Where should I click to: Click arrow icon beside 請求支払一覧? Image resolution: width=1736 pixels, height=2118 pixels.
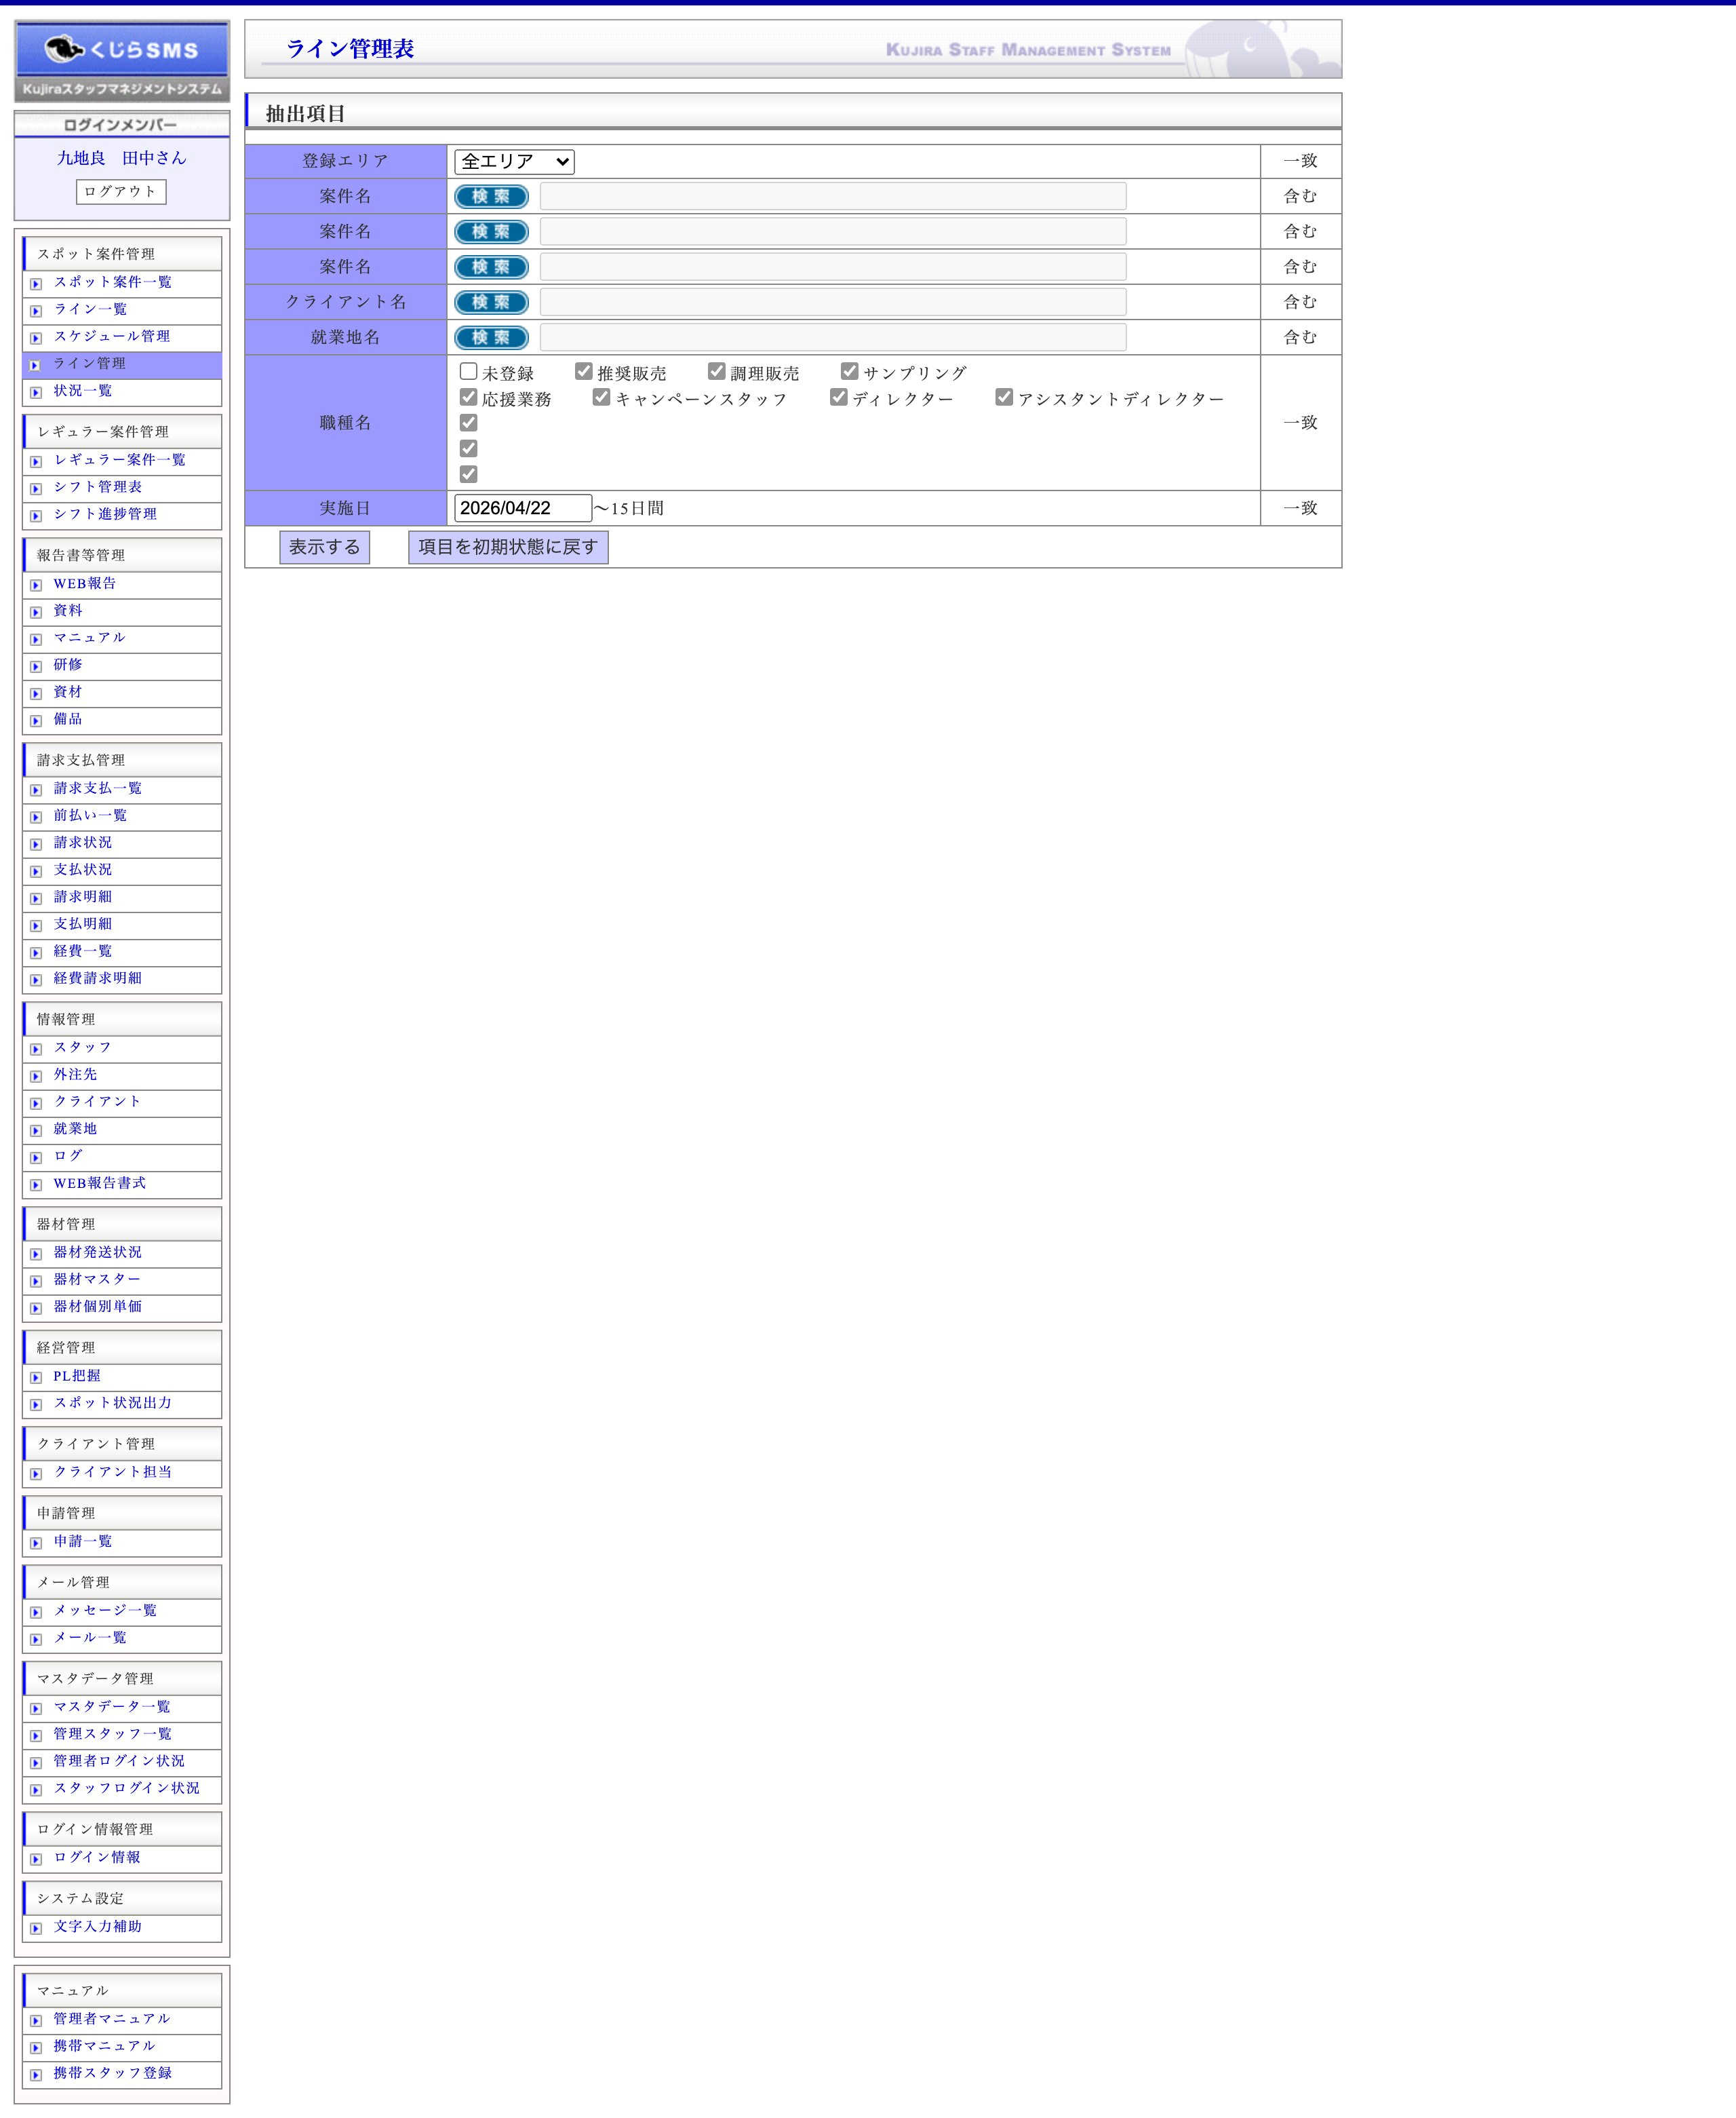pos(36,790)
